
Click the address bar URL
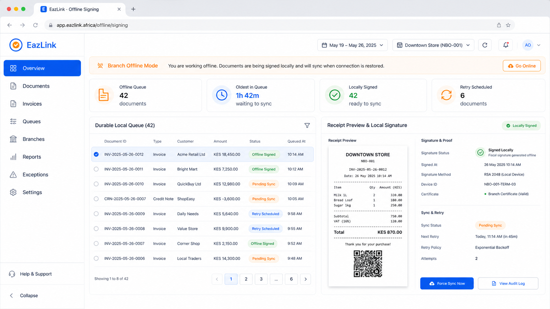(92, 25)
